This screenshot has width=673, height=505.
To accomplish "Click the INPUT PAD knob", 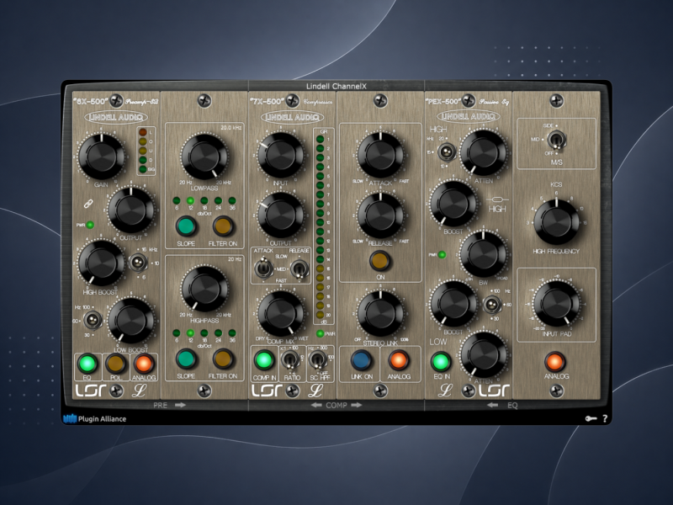I will 556,304.
